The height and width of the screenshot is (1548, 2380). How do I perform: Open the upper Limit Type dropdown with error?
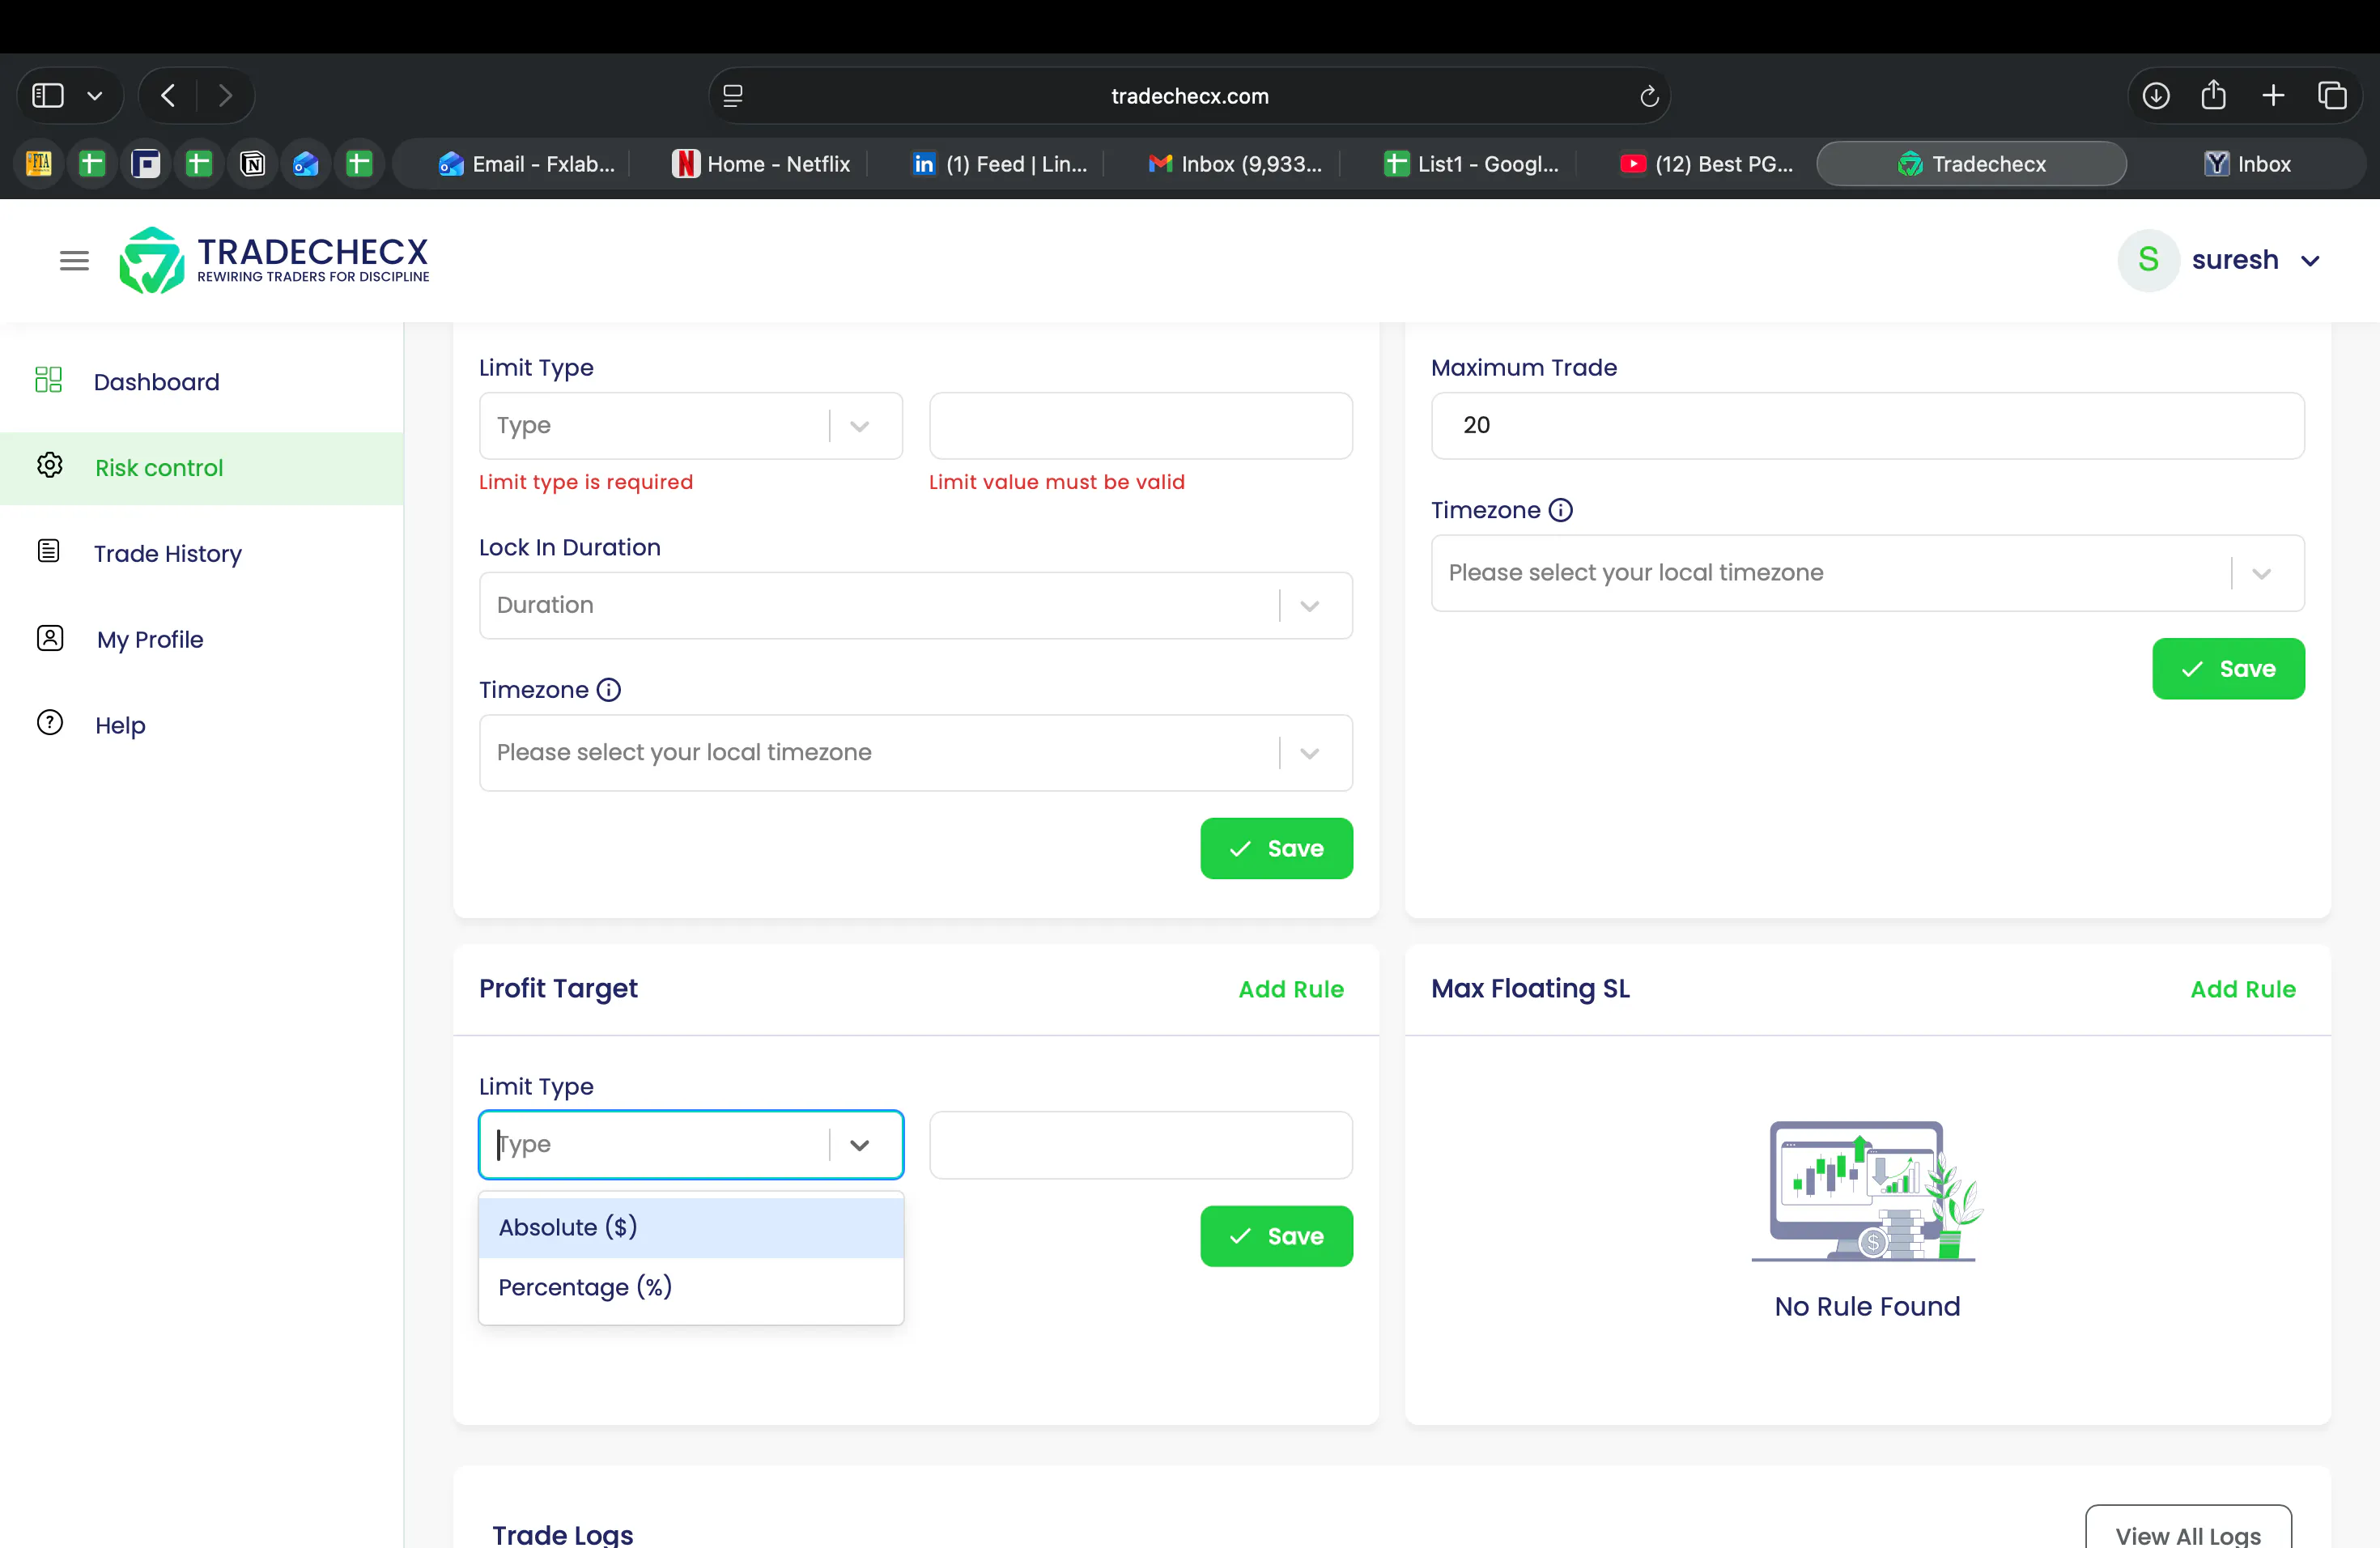(x=691, y=426)
